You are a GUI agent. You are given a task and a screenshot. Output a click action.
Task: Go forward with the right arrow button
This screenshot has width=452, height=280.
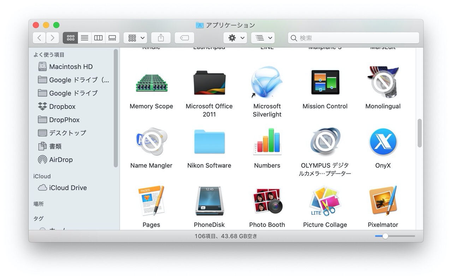52,38
